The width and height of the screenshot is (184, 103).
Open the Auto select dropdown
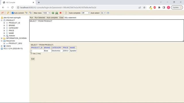(103, 13)
